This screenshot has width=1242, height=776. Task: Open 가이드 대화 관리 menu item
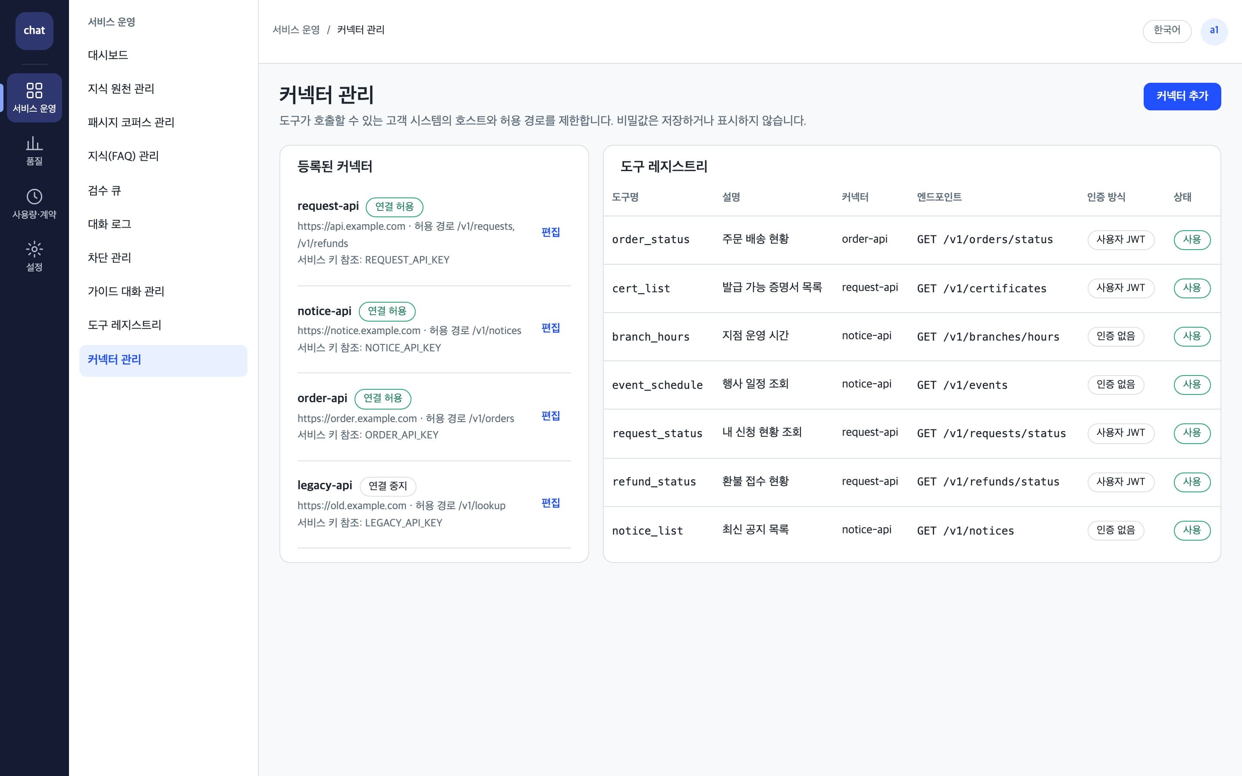(x=163, y=291)
